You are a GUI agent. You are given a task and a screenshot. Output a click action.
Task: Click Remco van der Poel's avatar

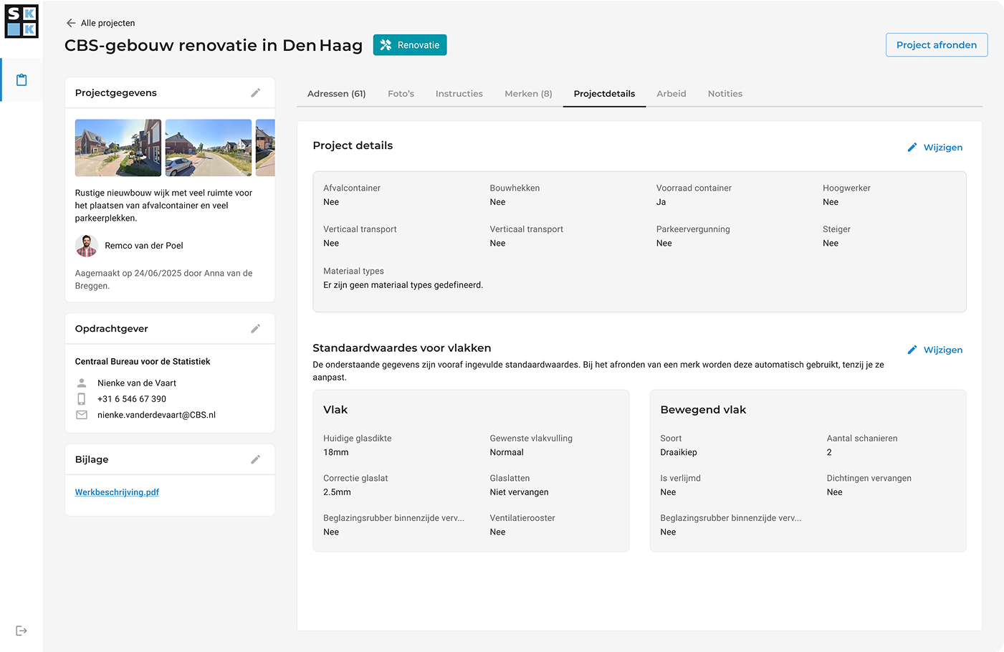pos(87,246)
